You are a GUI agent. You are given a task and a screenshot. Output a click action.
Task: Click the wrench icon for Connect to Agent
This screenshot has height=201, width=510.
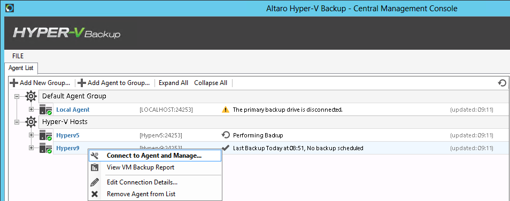(95, 156)
